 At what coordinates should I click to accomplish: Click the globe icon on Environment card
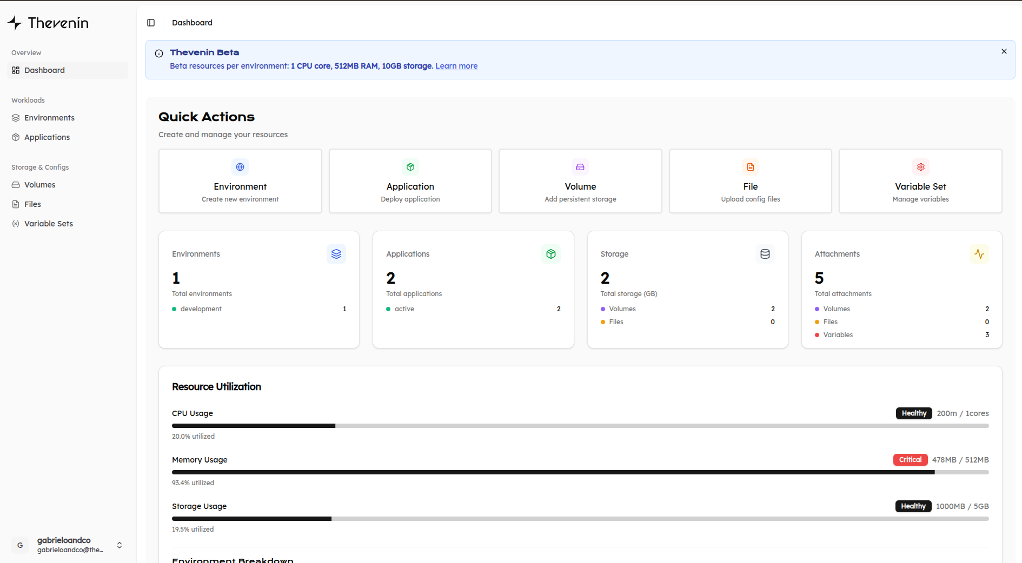[x=240, y=167]
